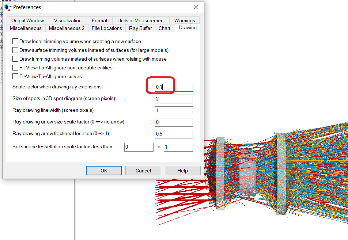This screenshot has width=348, height=240.
Task: Click the tessellation upper bound field
Action: coord(178,147)
